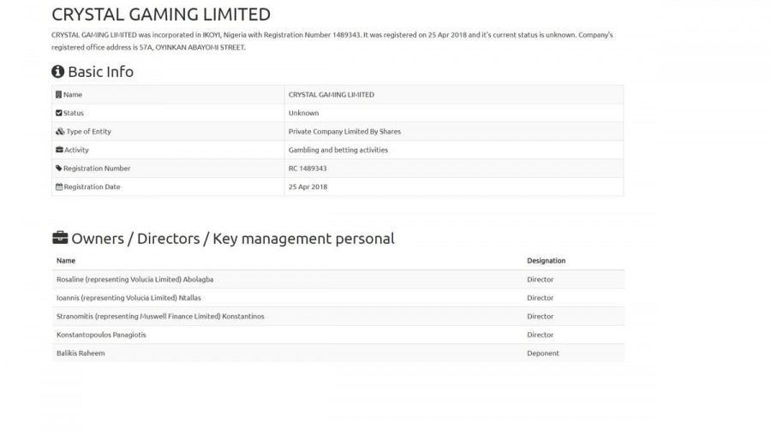Click the 25 Apr 2018 date value
Image resolution: width=771 pixels, height=433 pixels.
308,187
